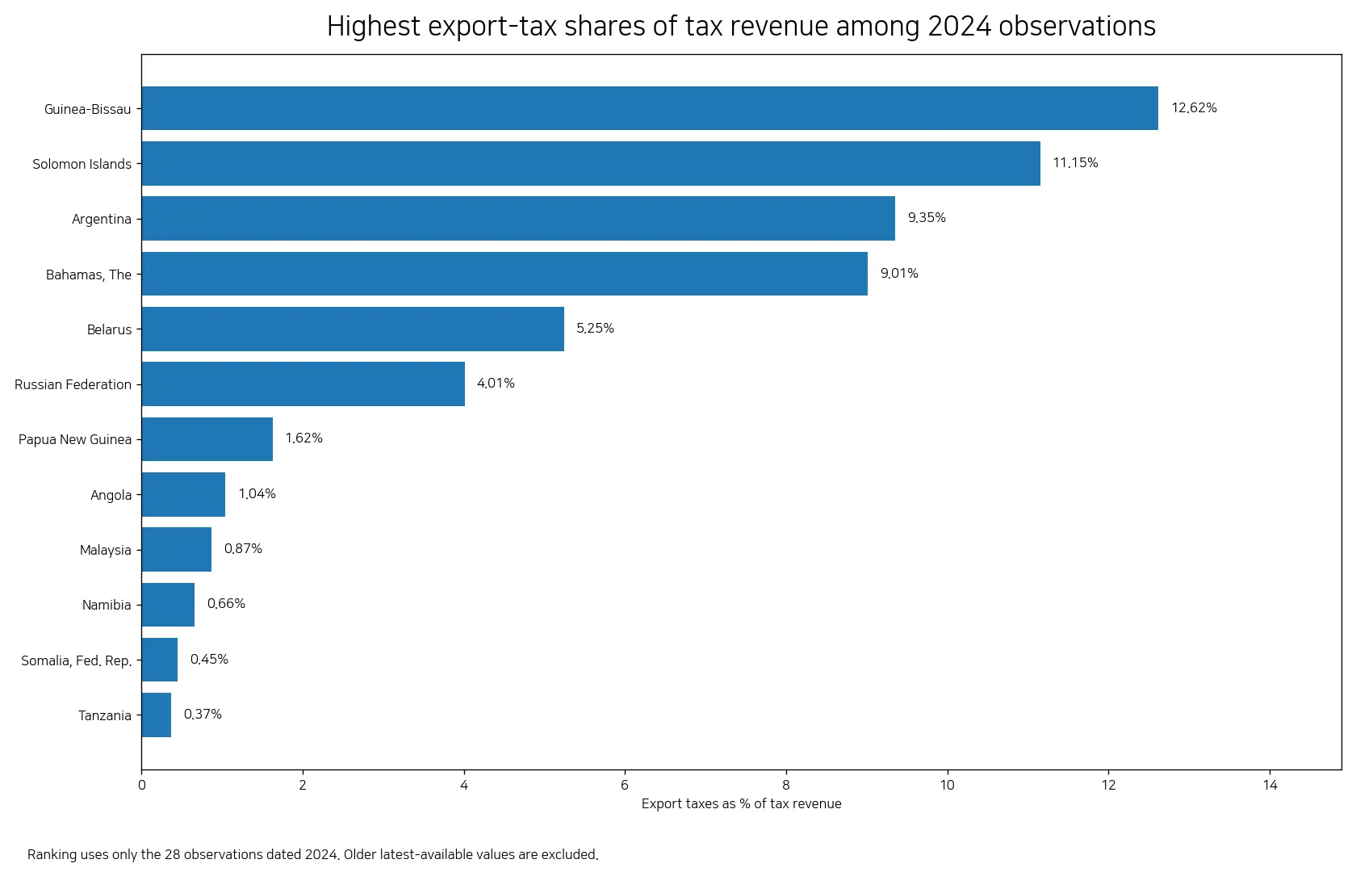Click the Tanzania bar
This screenshot has width=1356, height=872.
pos(157,715)
